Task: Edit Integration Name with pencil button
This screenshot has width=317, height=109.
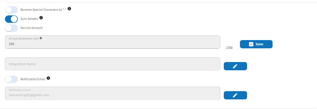Action: [x=235, y=66]
